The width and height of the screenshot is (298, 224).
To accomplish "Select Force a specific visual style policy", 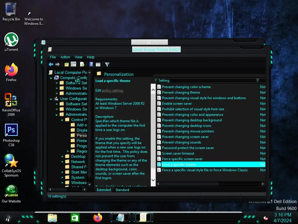I will pyautogui.click(x=205, y=170).
